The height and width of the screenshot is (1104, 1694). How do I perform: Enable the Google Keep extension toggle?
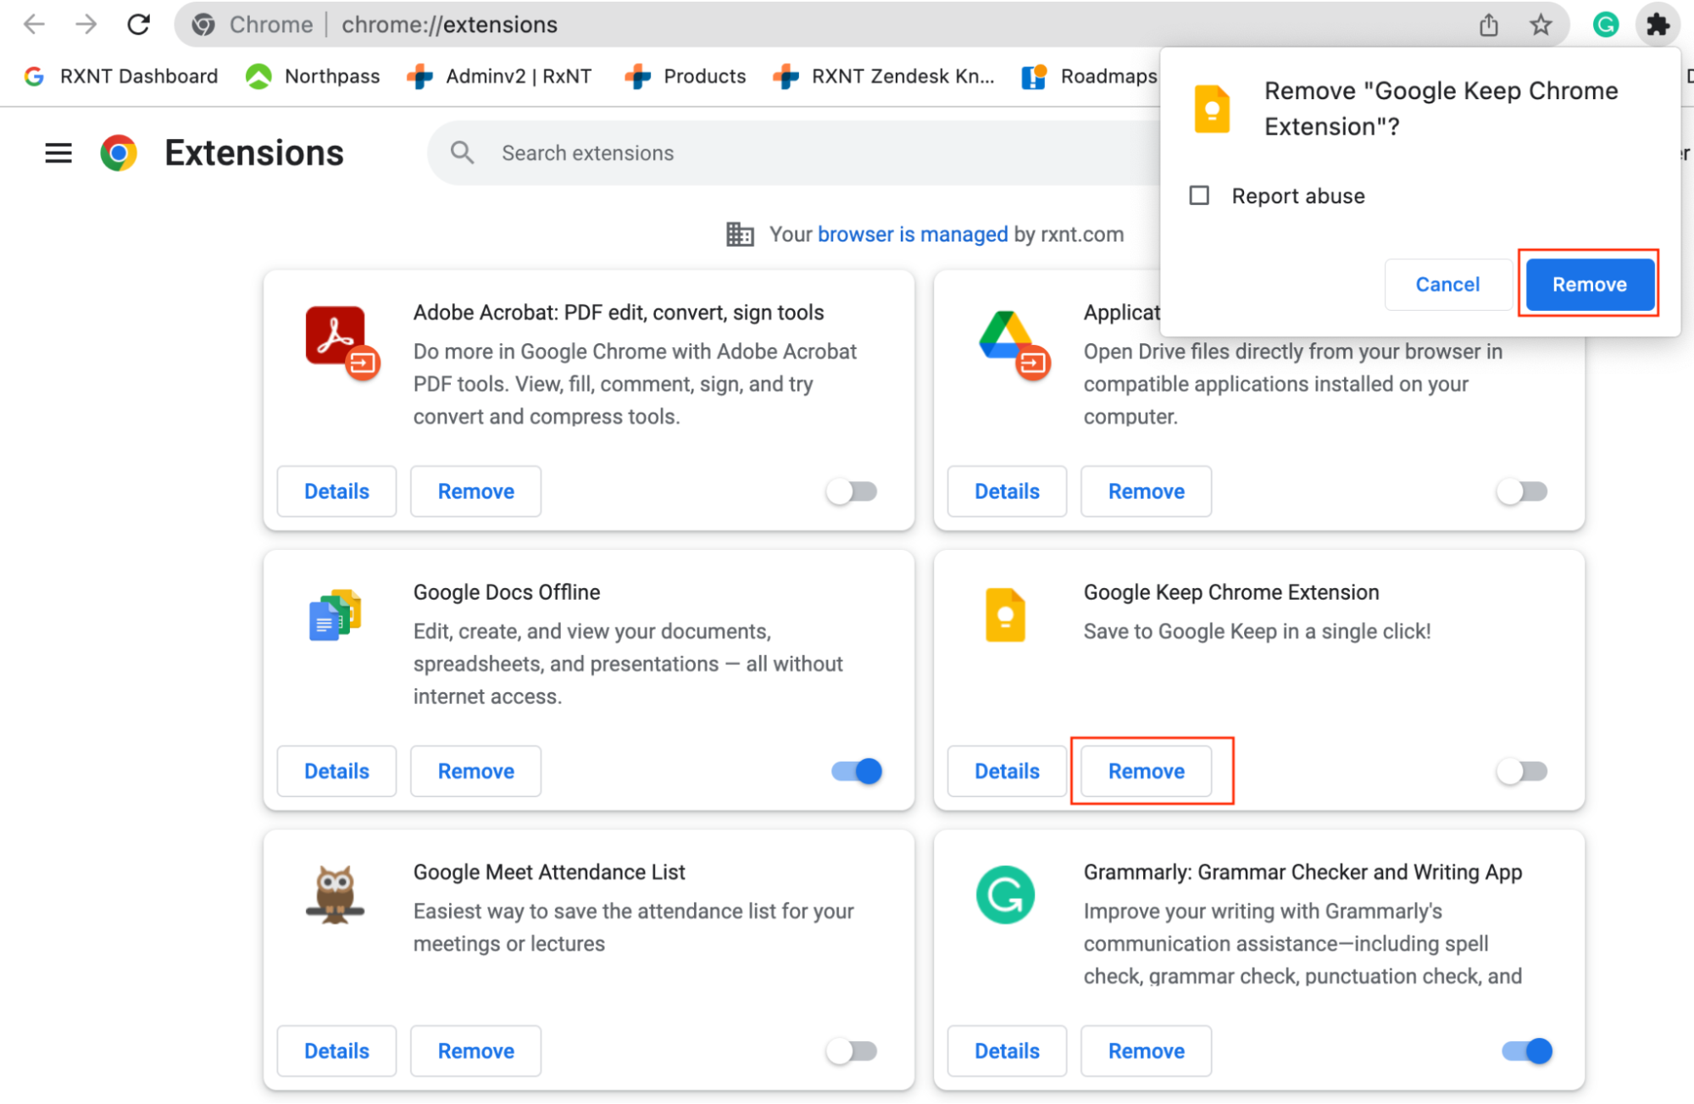[1522, 771]
